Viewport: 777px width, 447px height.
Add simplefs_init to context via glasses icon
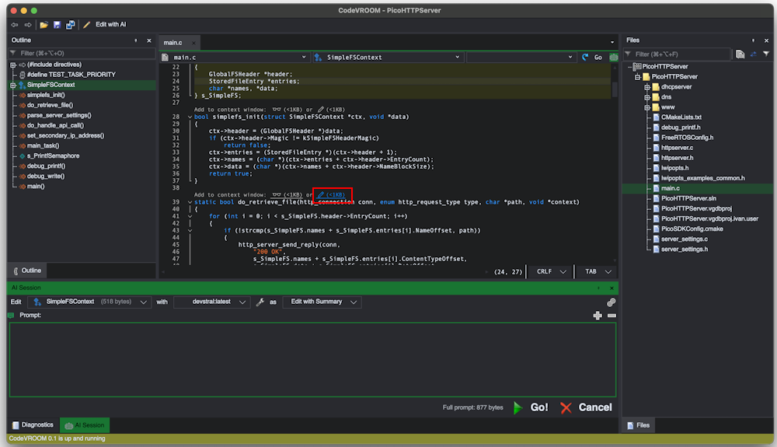[x=287, y=110]
